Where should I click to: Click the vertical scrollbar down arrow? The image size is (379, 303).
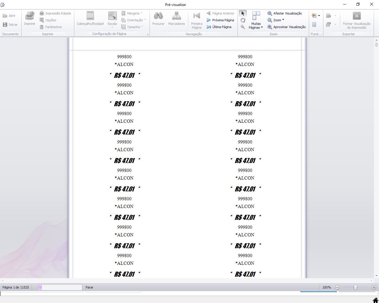click(377, 276)
